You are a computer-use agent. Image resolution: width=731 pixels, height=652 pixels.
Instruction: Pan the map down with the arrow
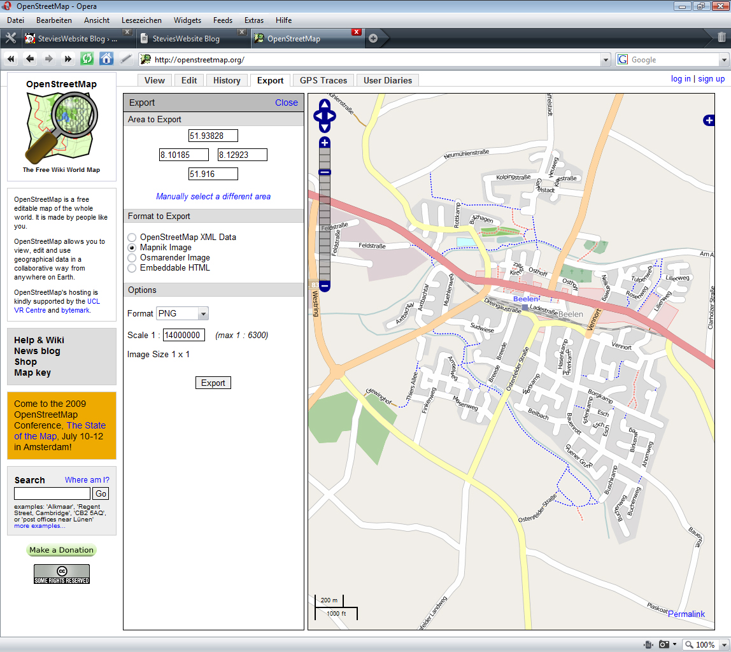tap(325, 127)
